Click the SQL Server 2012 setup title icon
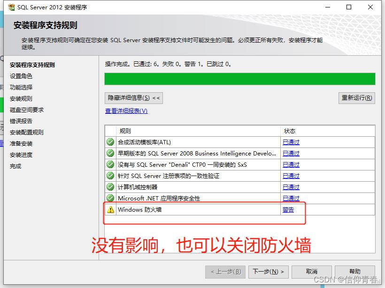This screenshot has height=288, width=385. click(x=11, y=7)
